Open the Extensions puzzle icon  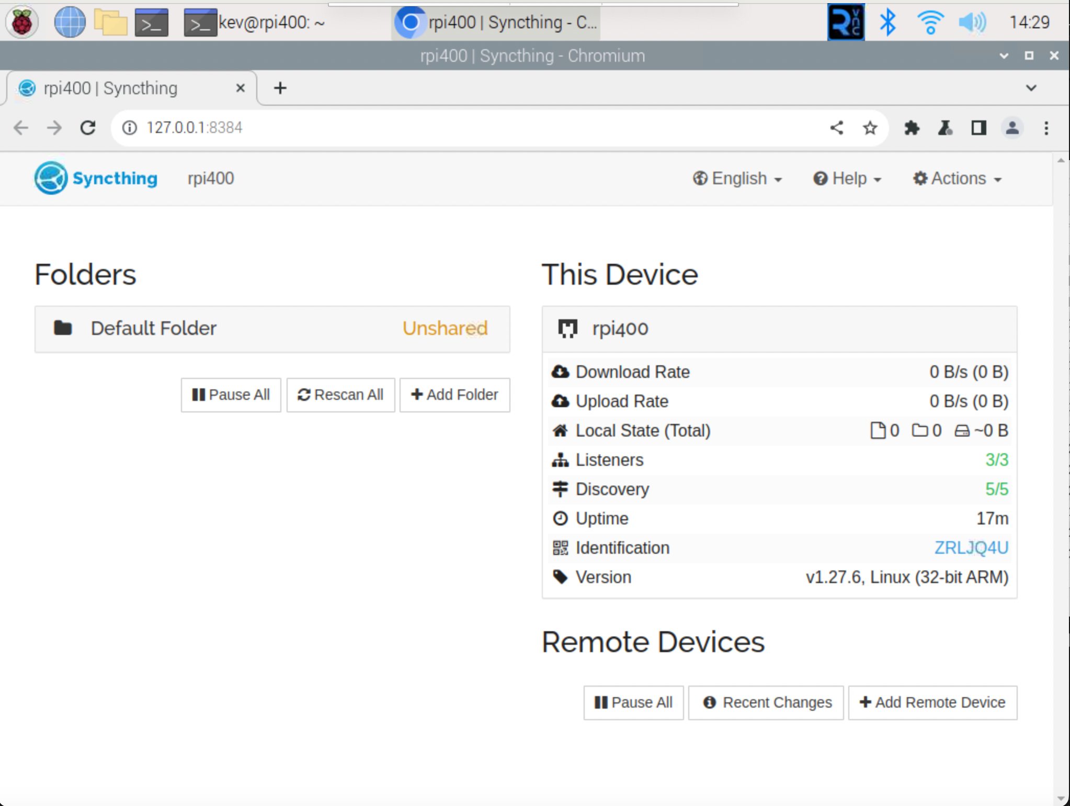tap(912, 128)
